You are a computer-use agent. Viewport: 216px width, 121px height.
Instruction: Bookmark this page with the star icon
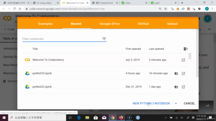tap(165, 9)
